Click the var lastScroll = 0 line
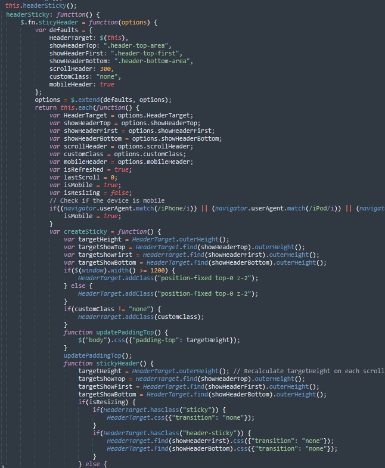 point(83,177)
